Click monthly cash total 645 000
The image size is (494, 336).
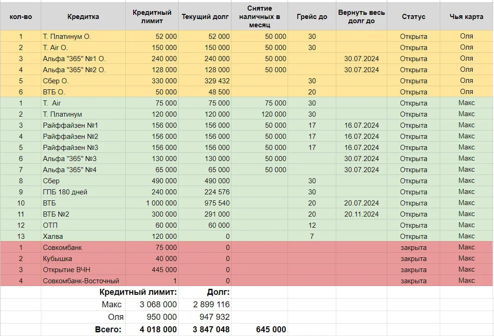click(259, 330)
